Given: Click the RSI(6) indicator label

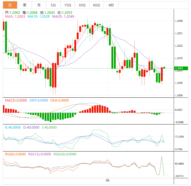Looking at the screenshot, I should 15,154.
